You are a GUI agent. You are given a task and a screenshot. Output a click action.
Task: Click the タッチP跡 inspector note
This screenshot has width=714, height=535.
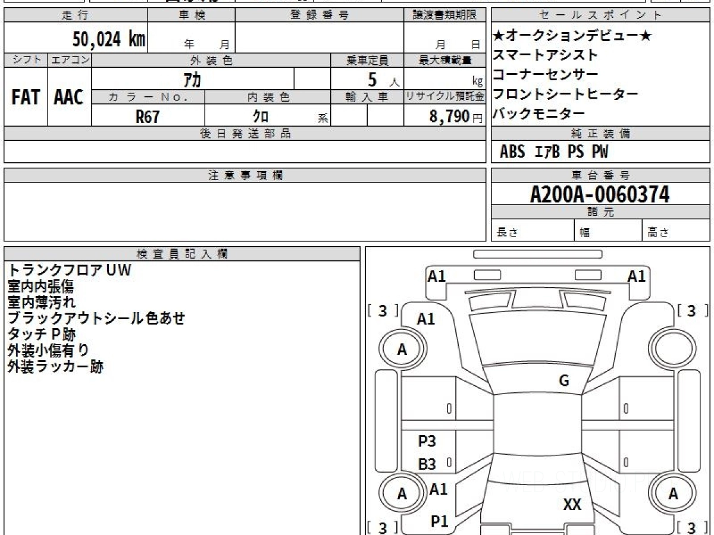[42, 335]
